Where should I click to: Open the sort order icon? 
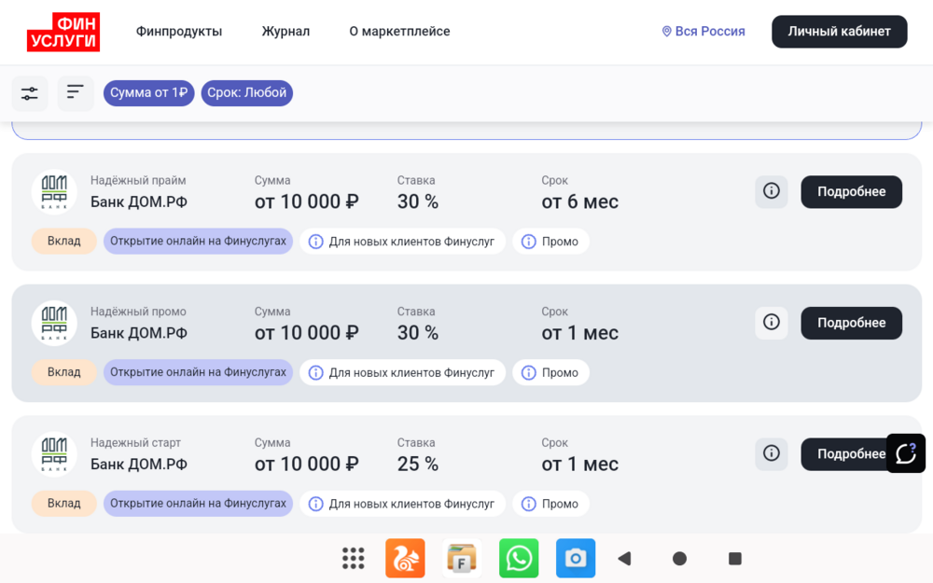pyautogui.click(x=76, y=93)
